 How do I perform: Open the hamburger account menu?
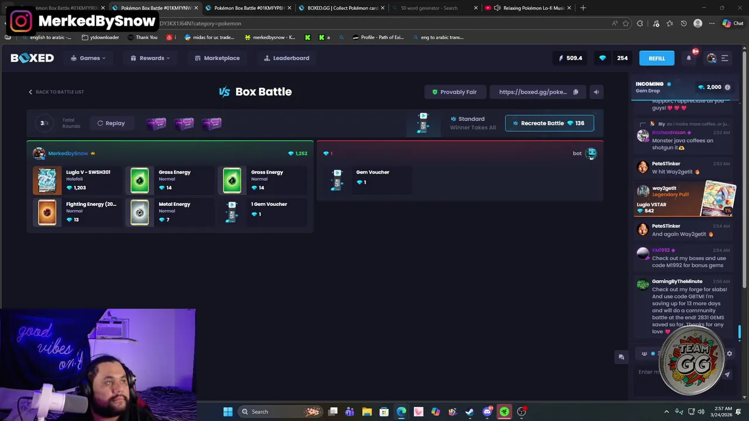724,58
